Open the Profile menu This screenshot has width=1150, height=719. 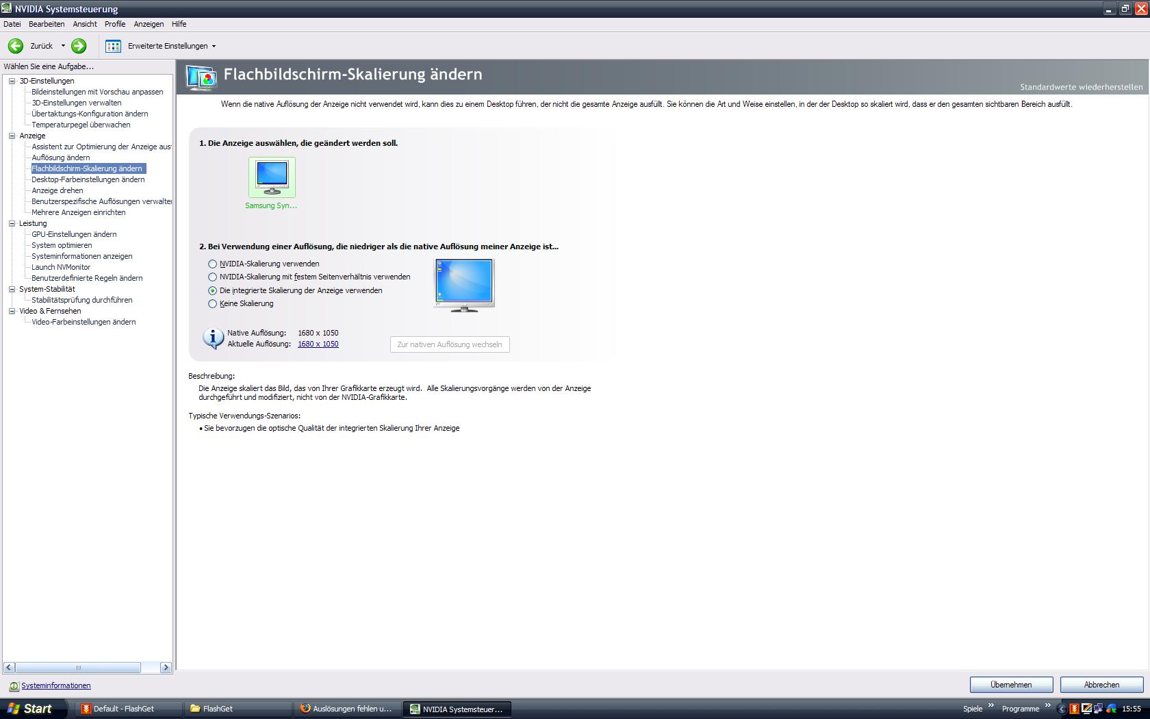point(115,24)
